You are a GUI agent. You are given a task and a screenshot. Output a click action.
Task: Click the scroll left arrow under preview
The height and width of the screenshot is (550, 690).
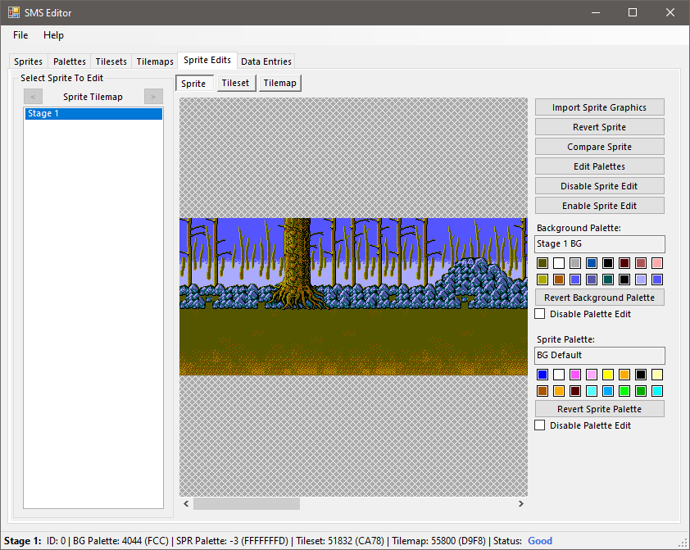[x=186, y=504]
